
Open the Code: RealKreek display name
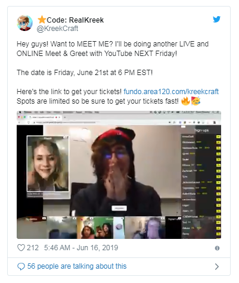pos(75,20)
